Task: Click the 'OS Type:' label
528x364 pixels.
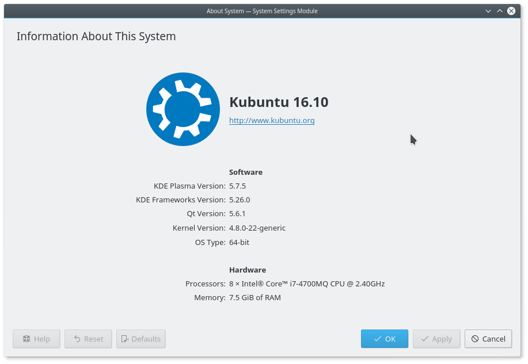Action: (x=210, y=242)
